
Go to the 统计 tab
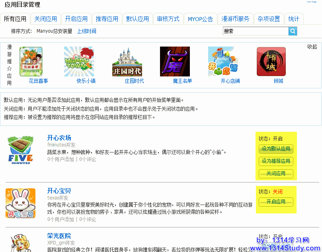294,19
